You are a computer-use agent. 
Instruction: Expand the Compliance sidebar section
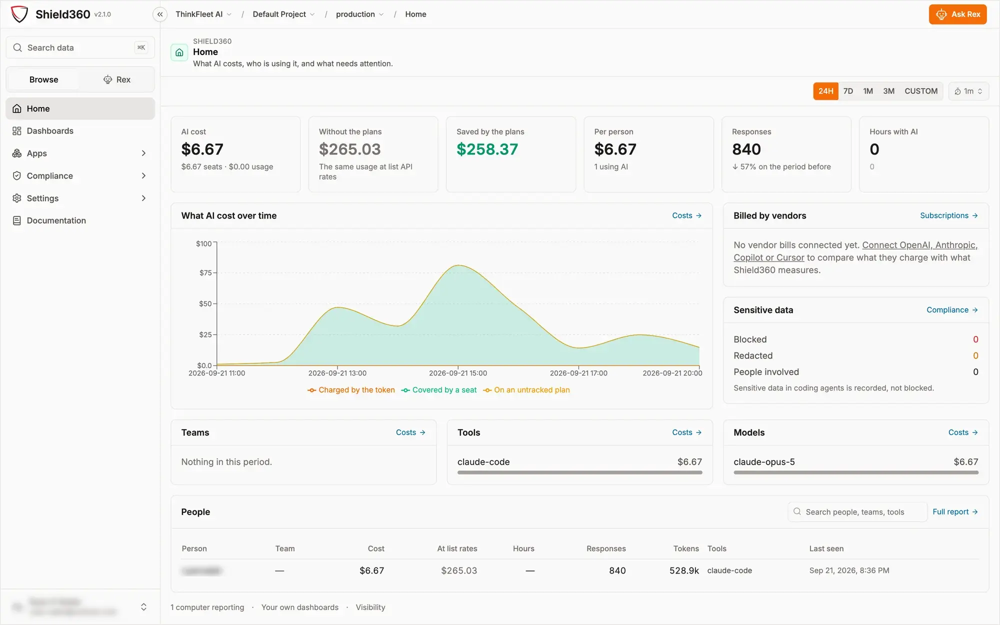pos(143,175)
